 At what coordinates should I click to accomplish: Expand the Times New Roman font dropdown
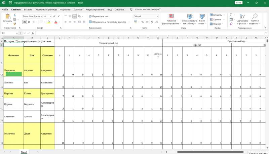pyautogui.click(x=41, y=16)
